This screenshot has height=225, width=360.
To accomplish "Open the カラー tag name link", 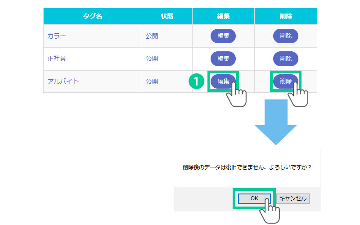I will [57, 36].
